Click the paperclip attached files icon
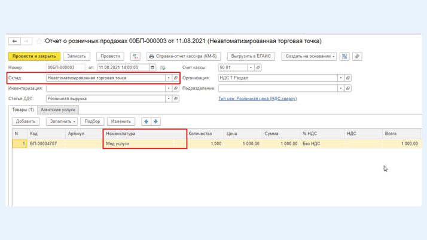 pyautogui.click(x=357, y=56)
